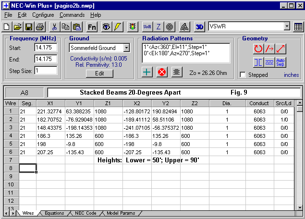The height and width of the screenshot is (219, 305).
Task: Add radiation pattern with plus icon
Action: tap(147, 72)
